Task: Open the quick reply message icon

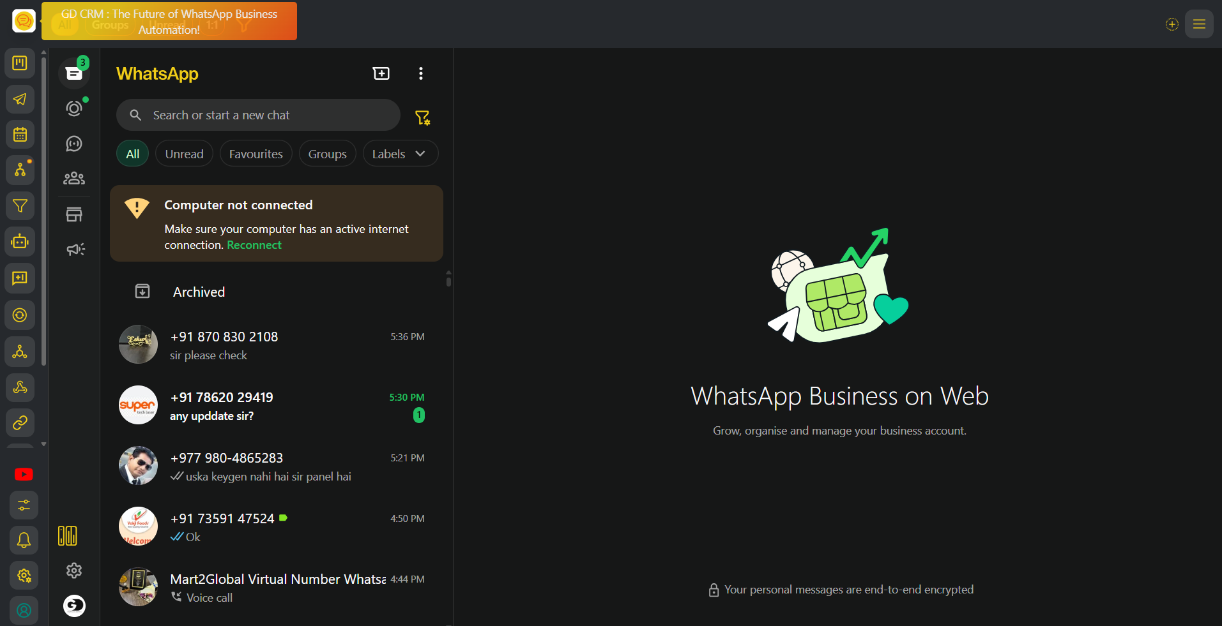Action: point(20,278)
